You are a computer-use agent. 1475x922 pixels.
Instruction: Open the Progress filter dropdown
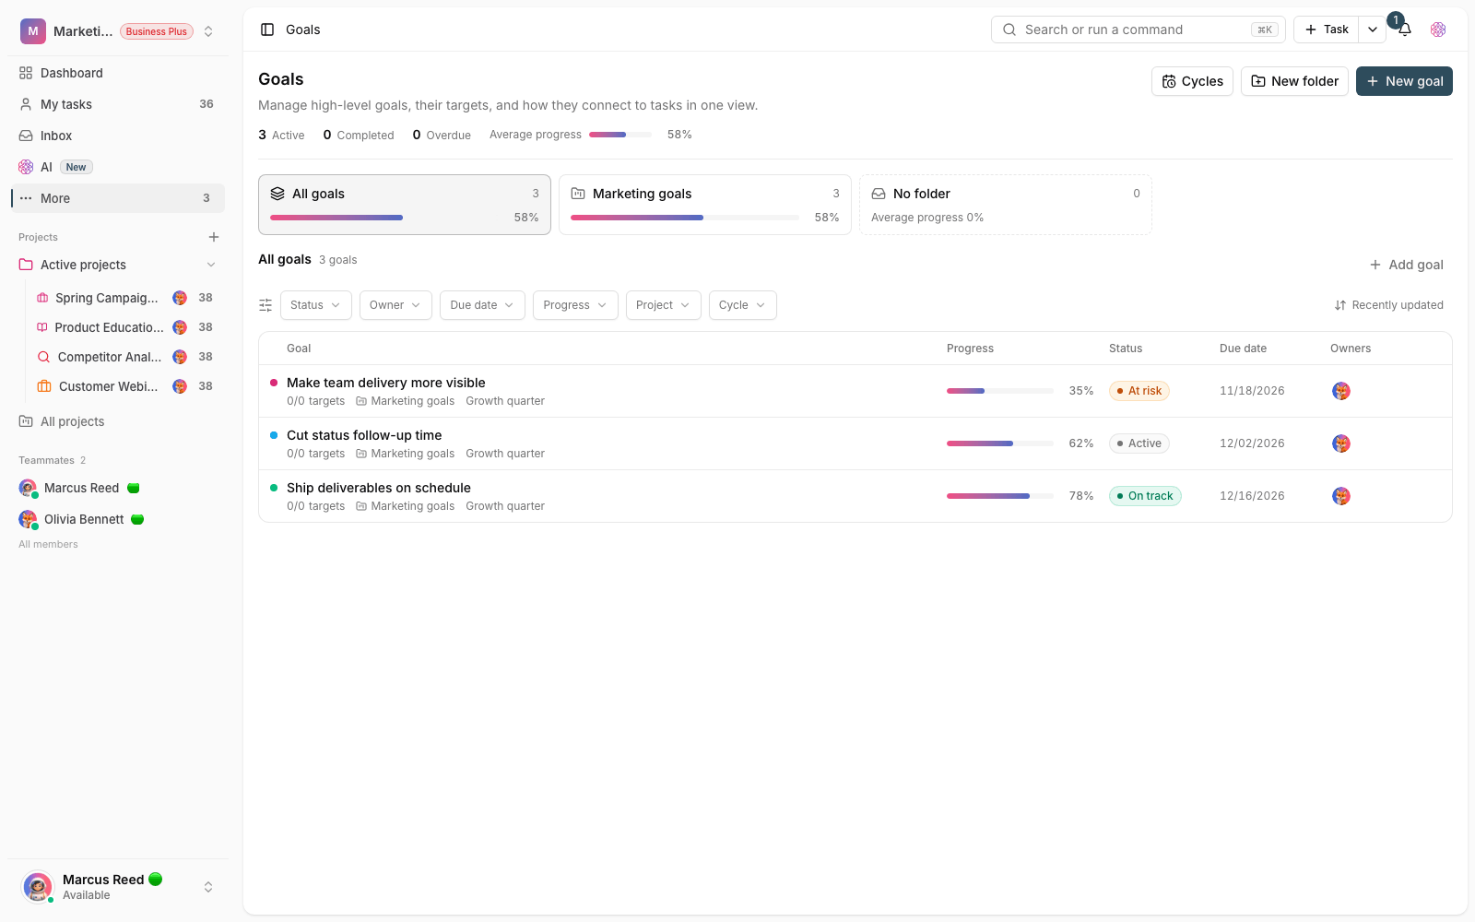coord(575,305)
